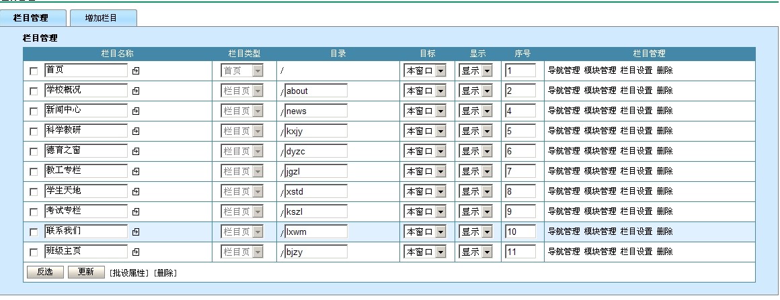Click the directory field containing kszl
This screenshot has height=300, width=780.
click(x=315, y=211)
